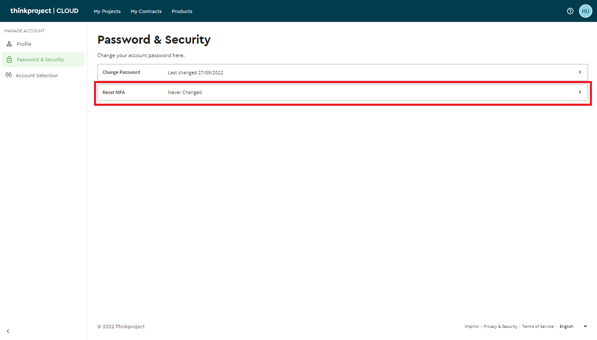
Task: Open Terms of Service footer link
Action: [x=537, y=327]
